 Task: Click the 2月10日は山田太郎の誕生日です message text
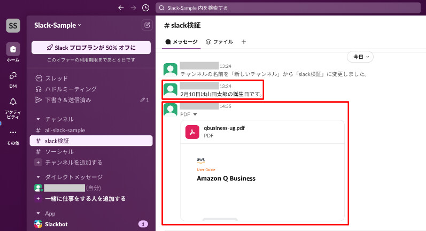[x=221, y=94]
